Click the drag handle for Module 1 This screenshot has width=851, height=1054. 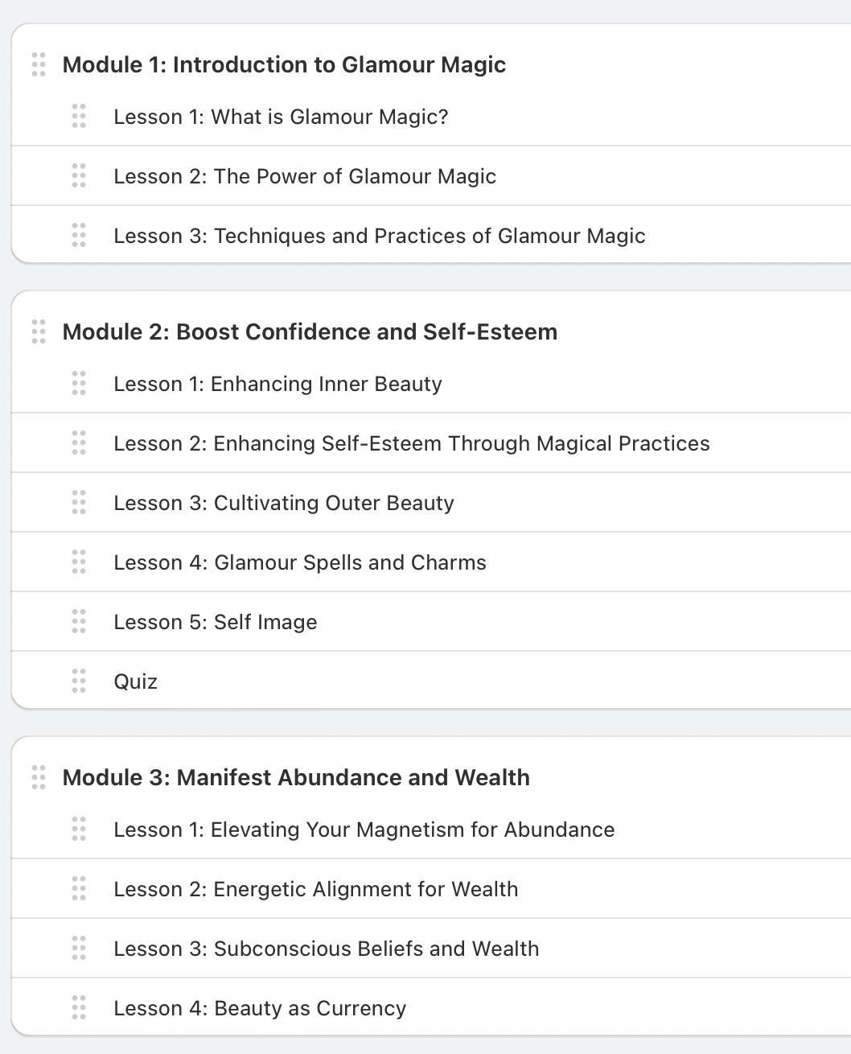[x=39, y=64]
